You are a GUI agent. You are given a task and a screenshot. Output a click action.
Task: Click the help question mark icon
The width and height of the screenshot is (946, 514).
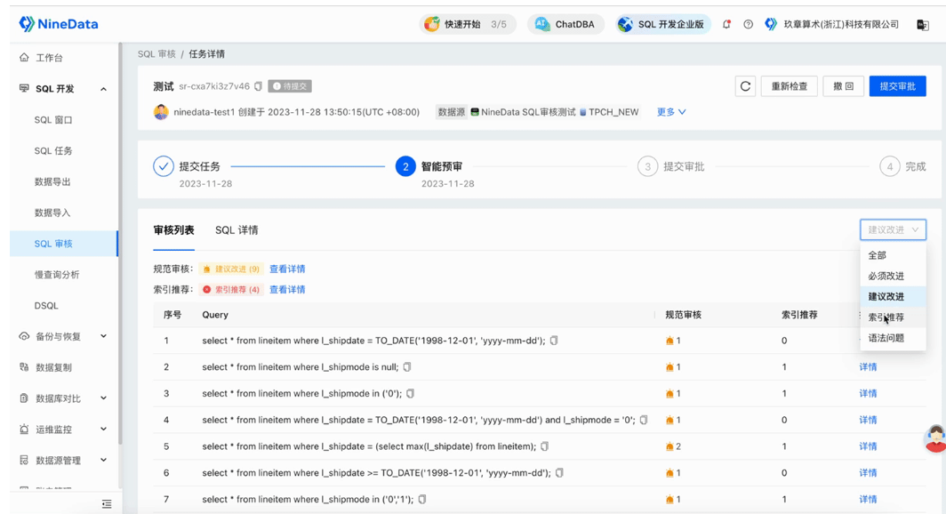tap(748, 24)
